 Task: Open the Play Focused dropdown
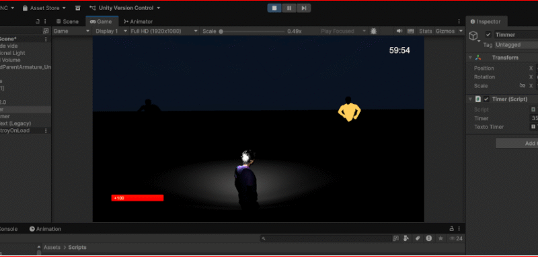(343, 31)
